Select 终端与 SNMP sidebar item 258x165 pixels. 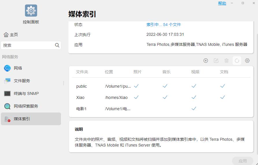coord(26,93)
